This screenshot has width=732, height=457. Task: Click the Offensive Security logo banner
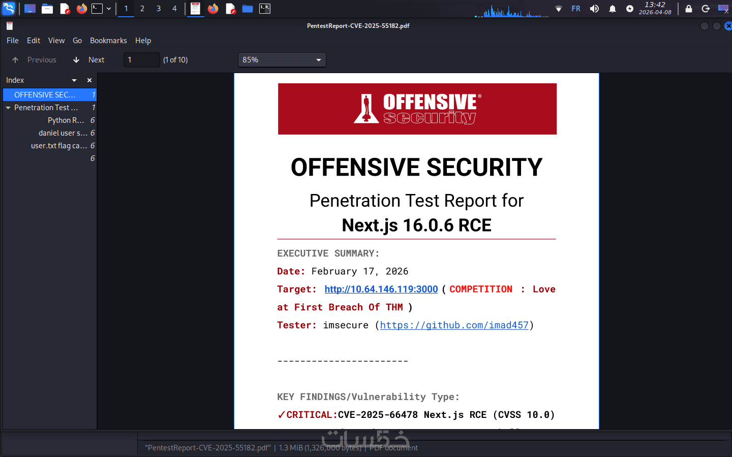tap(417, 109)
